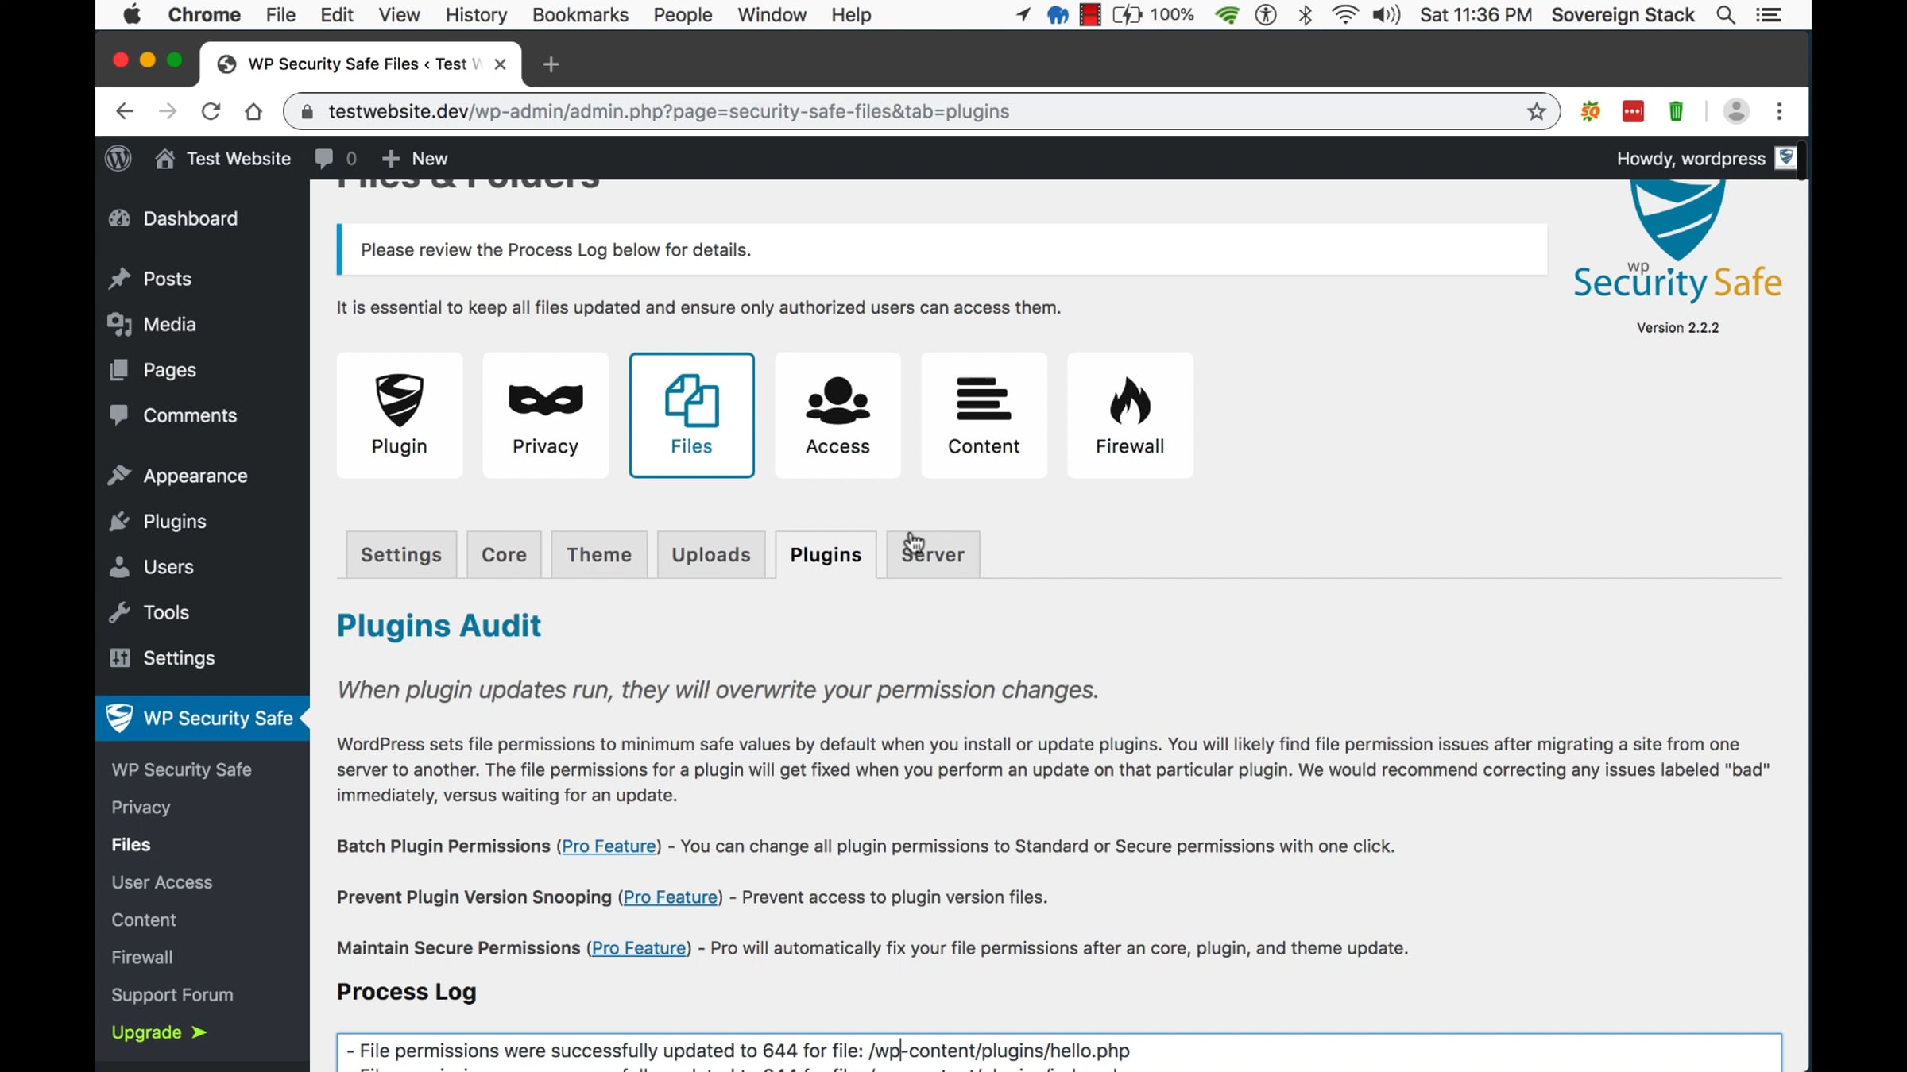
Task: Click the red dots extension icon
Action: click(x=1633, y=111)
